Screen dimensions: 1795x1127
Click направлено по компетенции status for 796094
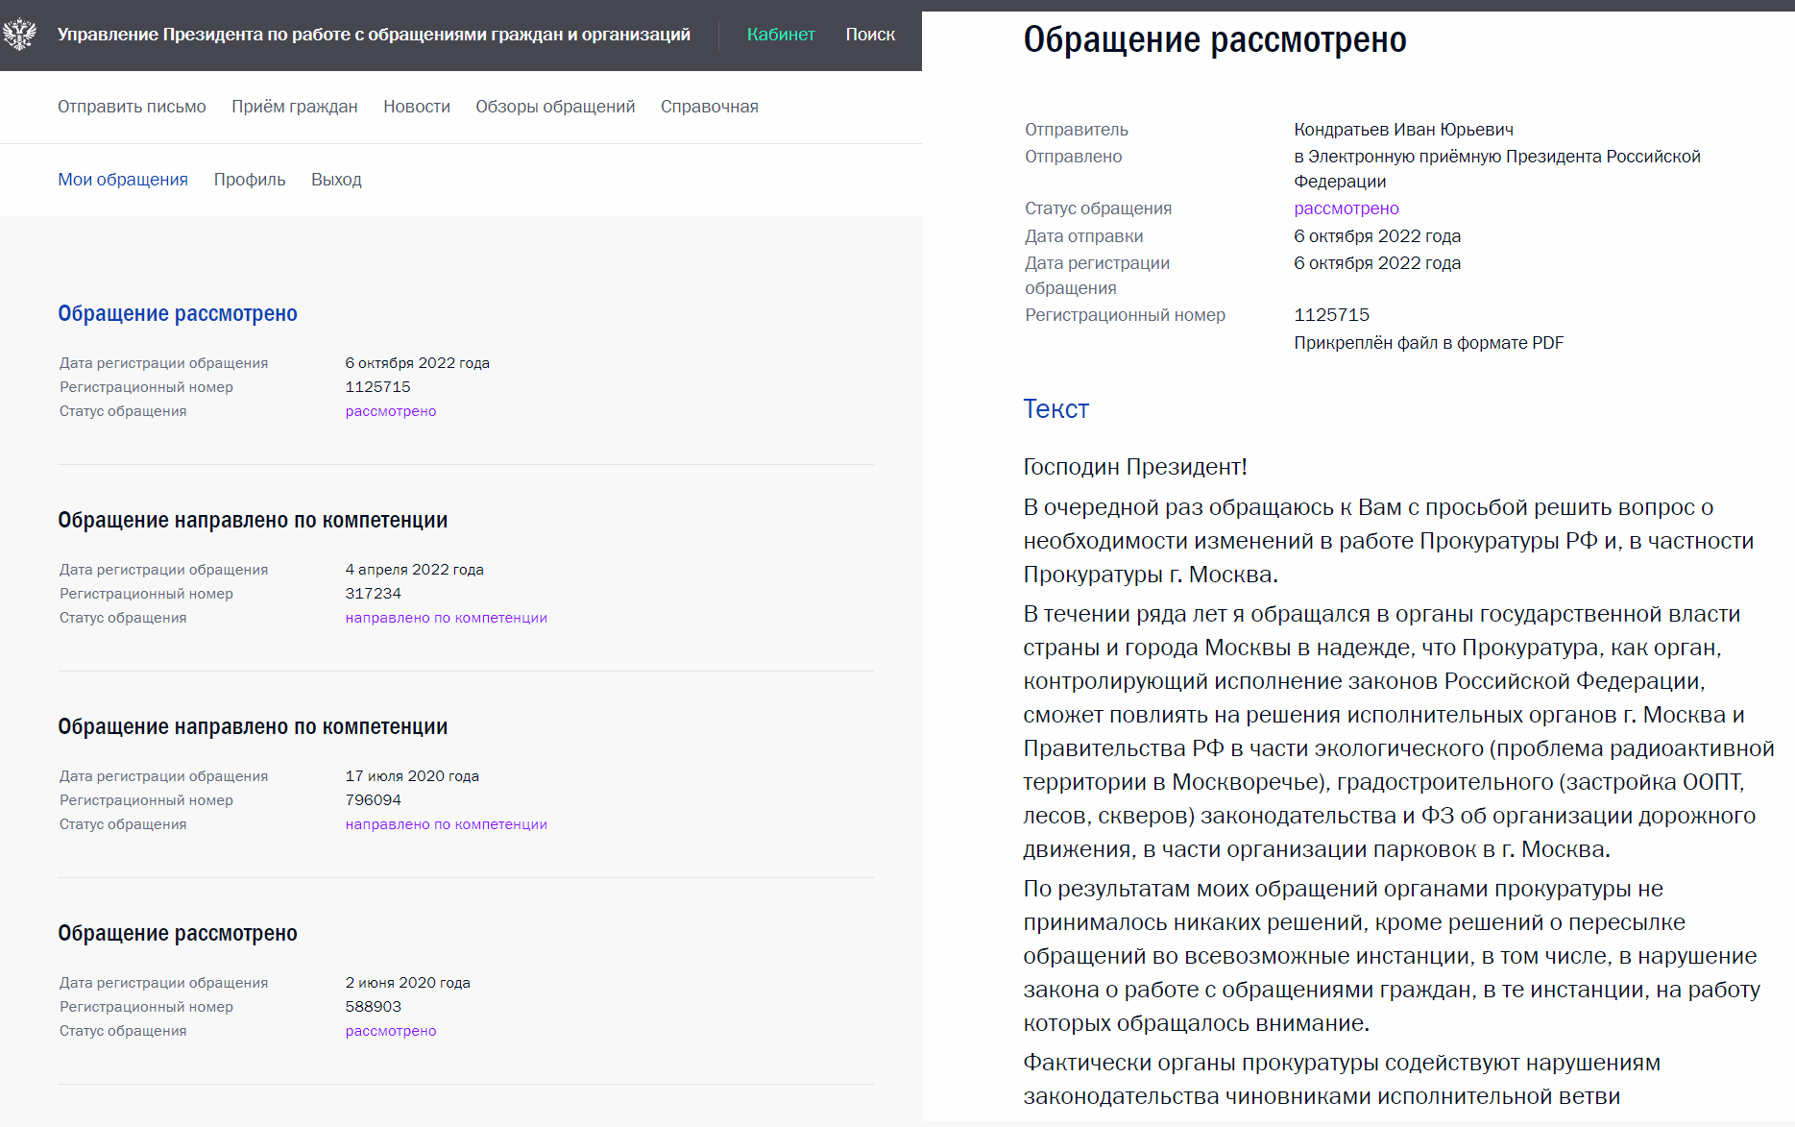tap(447, 824)
